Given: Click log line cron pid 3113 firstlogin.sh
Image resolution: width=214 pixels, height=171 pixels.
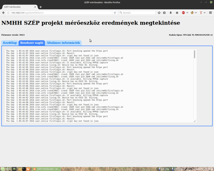Looking at the screenshot, I should tap(64, 91).
